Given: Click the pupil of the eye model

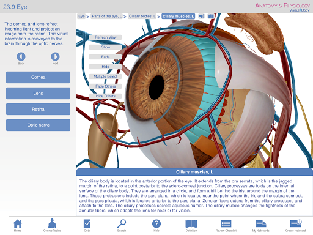Looking at the screenshot, I should coord(156,87).
